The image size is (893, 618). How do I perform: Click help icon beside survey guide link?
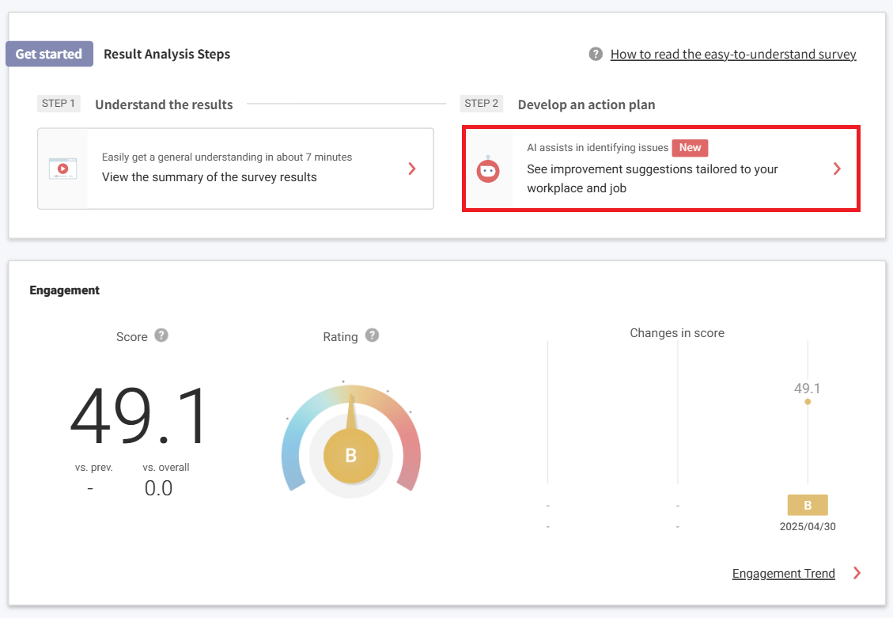click(596, 54)
